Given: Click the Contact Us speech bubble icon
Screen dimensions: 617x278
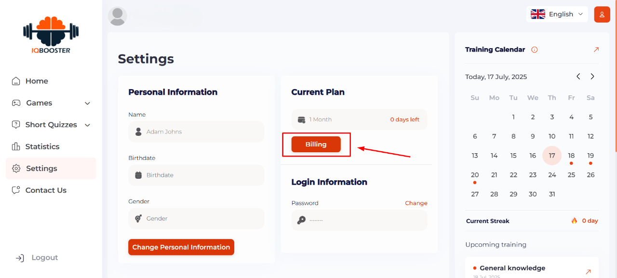Looking at the screenshot, I should [x=16, y=190].
